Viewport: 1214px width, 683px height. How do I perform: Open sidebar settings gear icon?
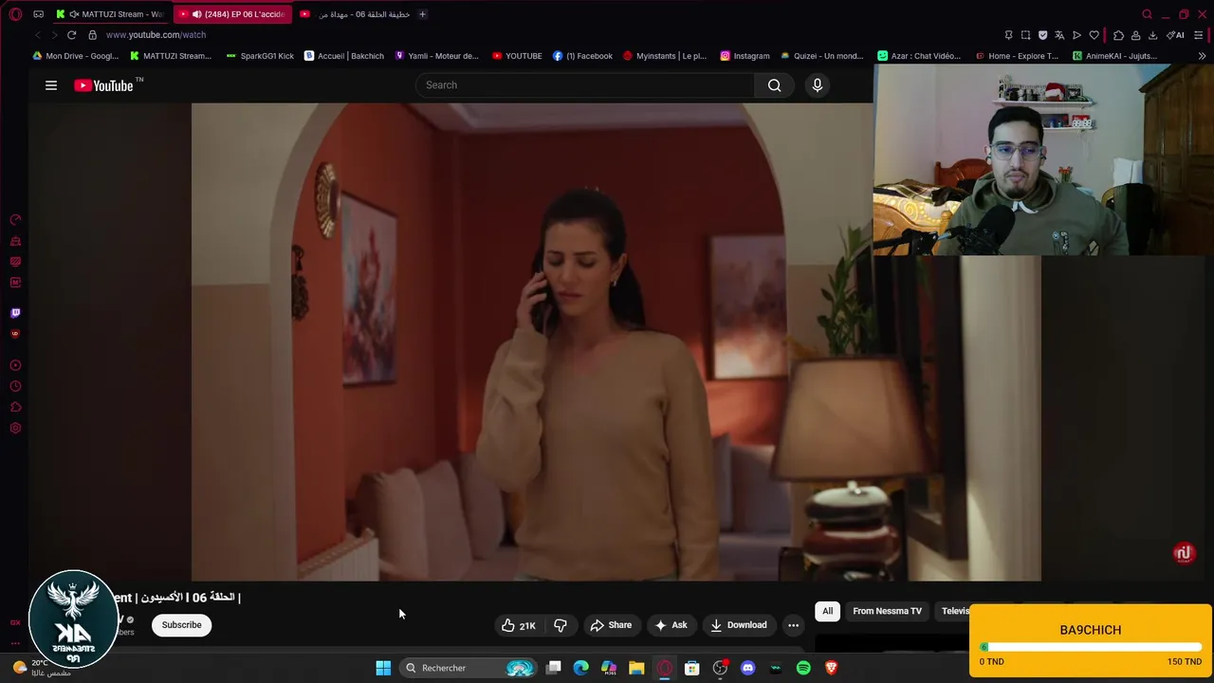pyautogui.click(x=15, y=429)
